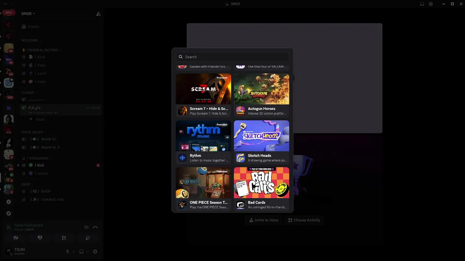Open the Events item

pos(61,26)
